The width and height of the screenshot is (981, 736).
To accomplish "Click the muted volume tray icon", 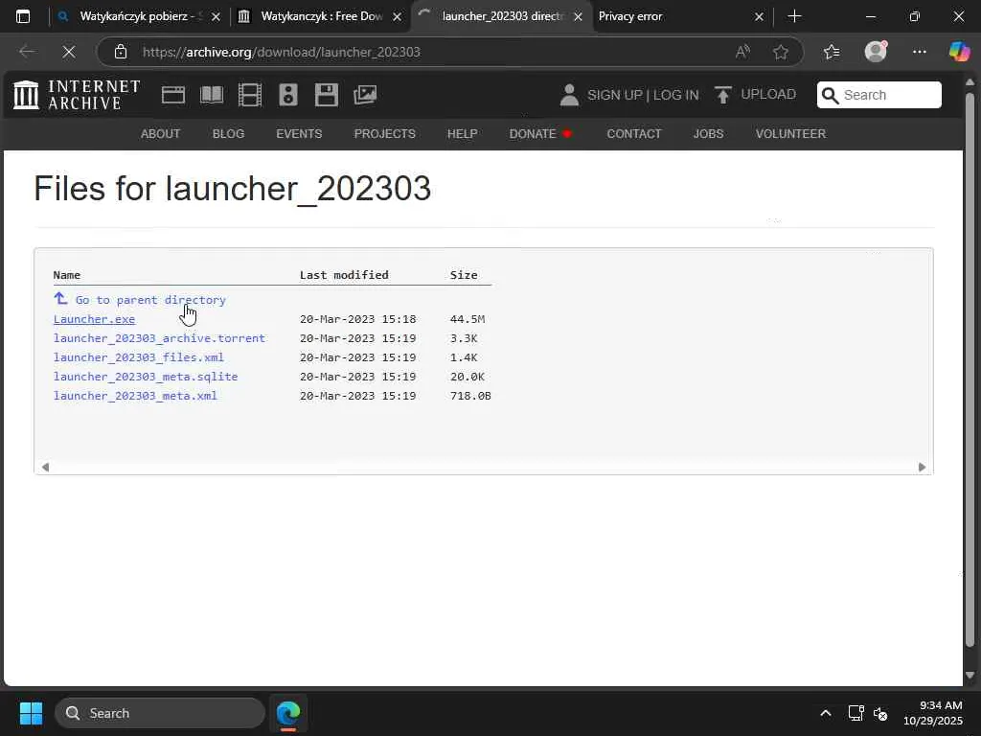I will pos(880,713).
